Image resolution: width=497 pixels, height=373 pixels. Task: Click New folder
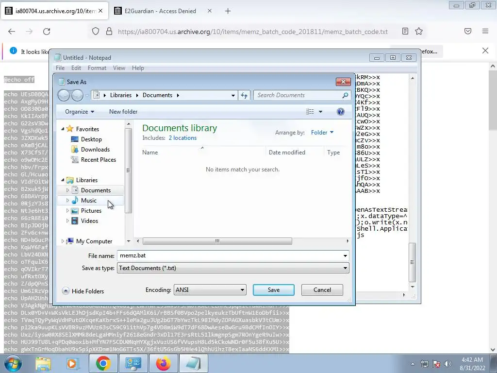(x=123, y=112)
